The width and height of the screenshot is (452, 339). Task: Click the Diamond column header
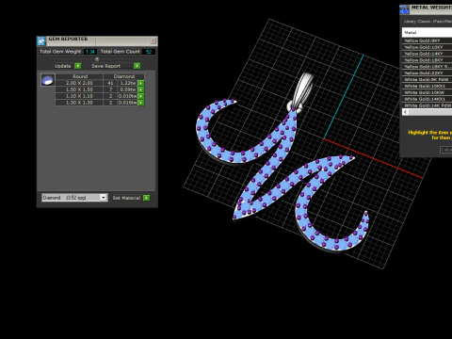point(124,76)
